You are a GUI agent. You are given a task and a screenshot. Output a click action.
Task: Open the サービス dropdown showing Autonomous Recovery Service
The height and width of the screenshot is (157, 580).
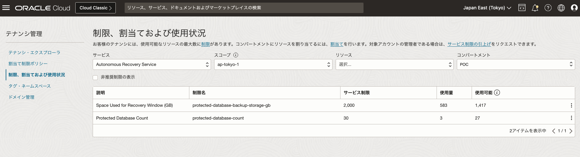pyautogui.click(x=152, y=64)
